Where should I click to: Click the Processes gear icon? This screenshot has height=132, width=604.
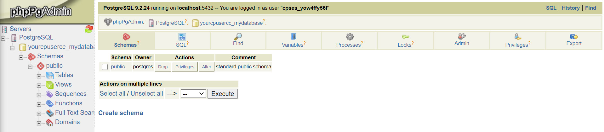click(x=350, y=37)
